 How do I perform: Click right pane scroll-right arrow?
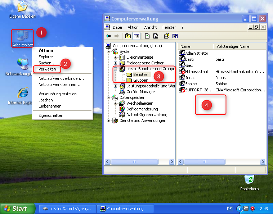[263, 162]
